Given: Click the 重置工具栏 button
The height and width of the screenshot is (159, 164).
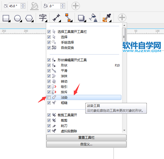Looking at the screenshot, I should [86, 138].
